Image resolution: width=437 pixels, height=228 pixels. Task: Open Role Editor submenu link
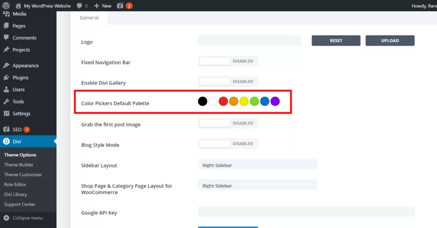point(15,184)
